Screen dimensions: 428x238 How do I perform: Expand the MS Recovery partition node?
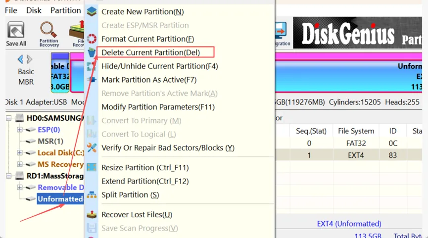pyautogui.click(x=20, y=164)
